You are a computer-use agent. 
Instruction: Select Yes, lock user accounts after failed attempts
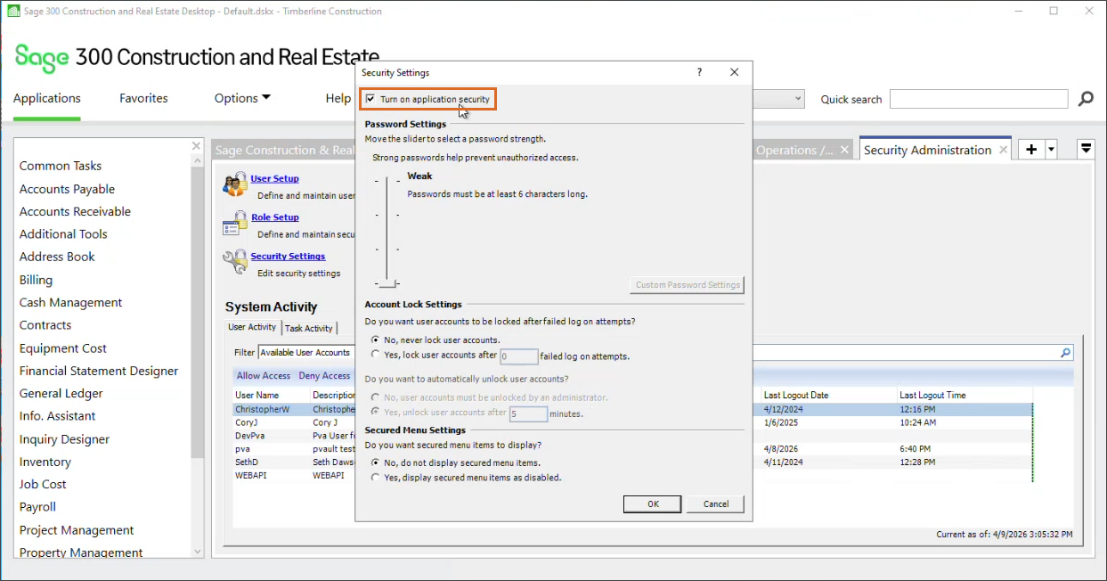[375, 355]
